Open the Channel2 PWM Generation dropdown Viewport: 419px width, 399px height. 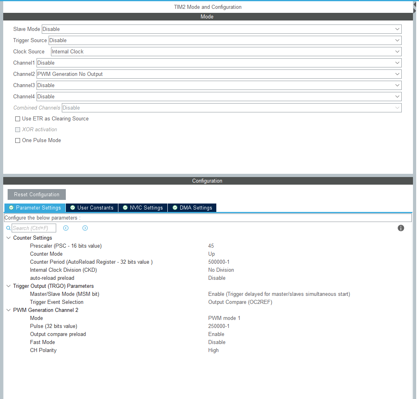click(219, 74)
